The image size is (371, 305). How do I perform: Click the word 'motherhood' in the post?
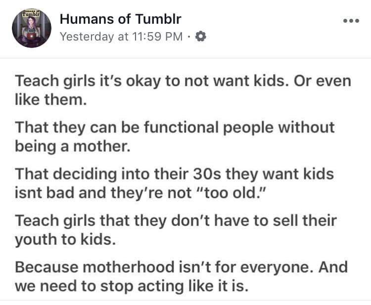click(x=128, y=267)
